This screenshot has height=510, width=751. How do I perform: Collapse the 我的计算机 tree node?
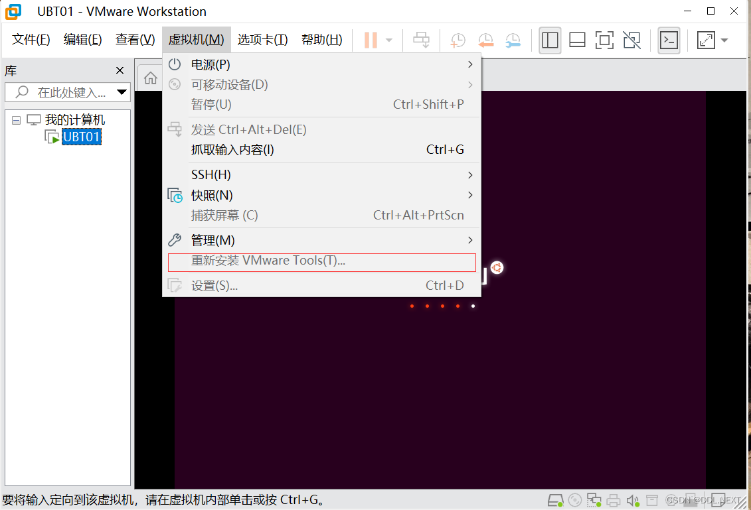click(x=17, y=120)
